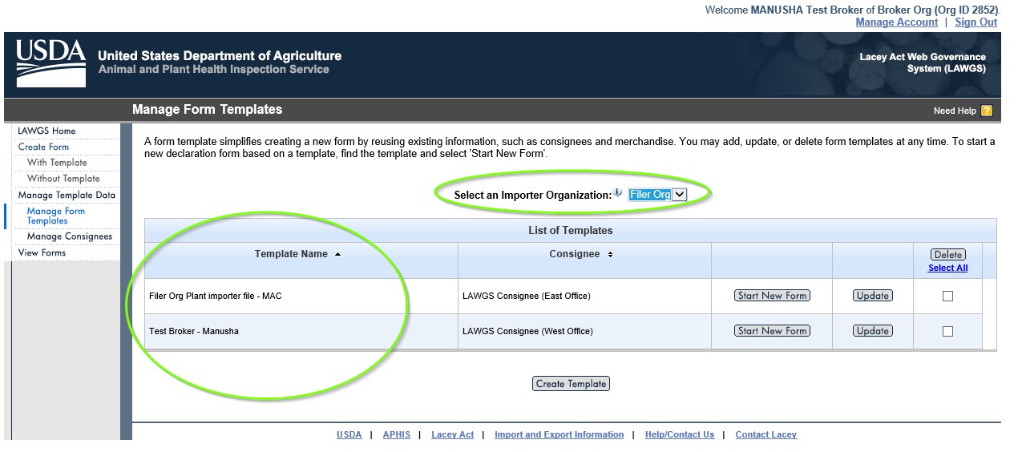Open View Forms in sidebar
1018x452 pixels.
coord(42,252)
